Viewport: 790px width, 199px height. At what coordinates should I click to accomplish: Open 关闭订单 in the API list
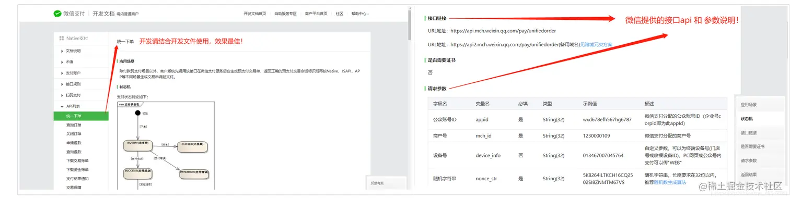74,134
